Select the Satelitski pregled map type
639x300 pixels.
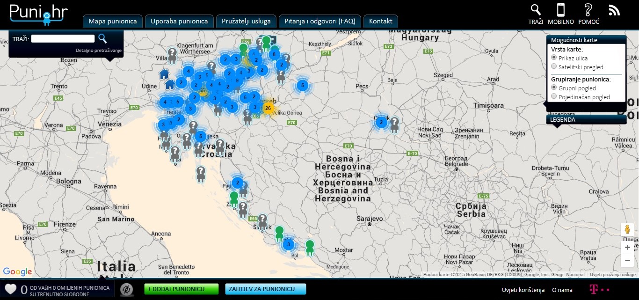click(554, 66)
